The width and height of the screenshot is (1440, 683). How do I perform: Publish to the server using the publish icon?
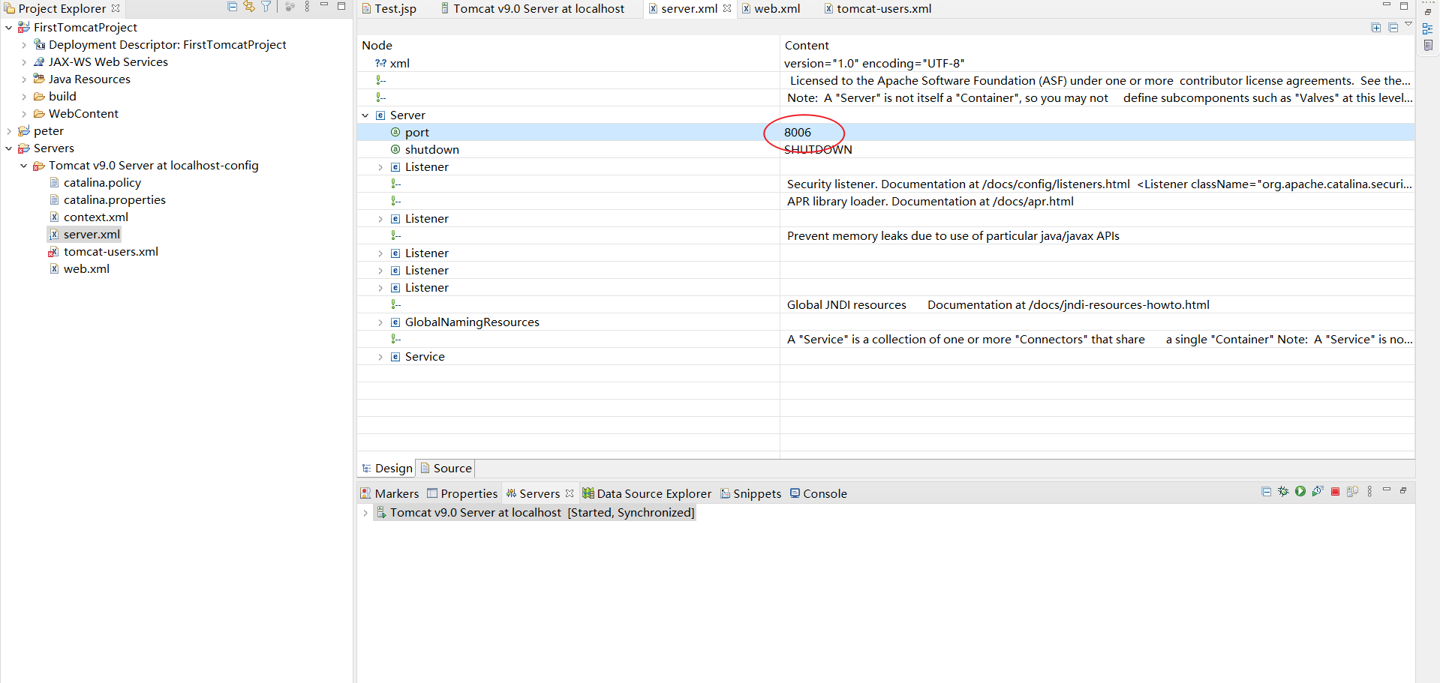coord(1353,491)
